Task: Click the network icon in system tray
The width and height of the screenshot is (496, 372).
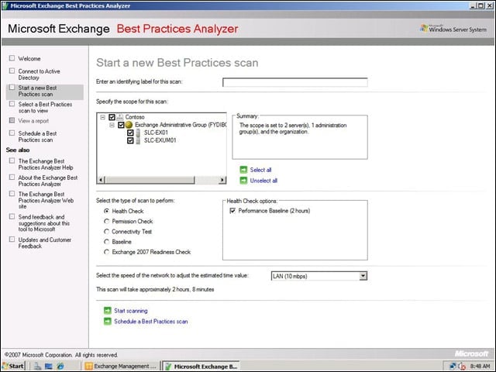Action: tap(453, 367)
